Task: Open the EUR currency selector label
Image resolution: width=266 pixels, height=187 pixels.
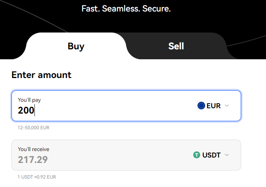Action: (x=214, y=106)
